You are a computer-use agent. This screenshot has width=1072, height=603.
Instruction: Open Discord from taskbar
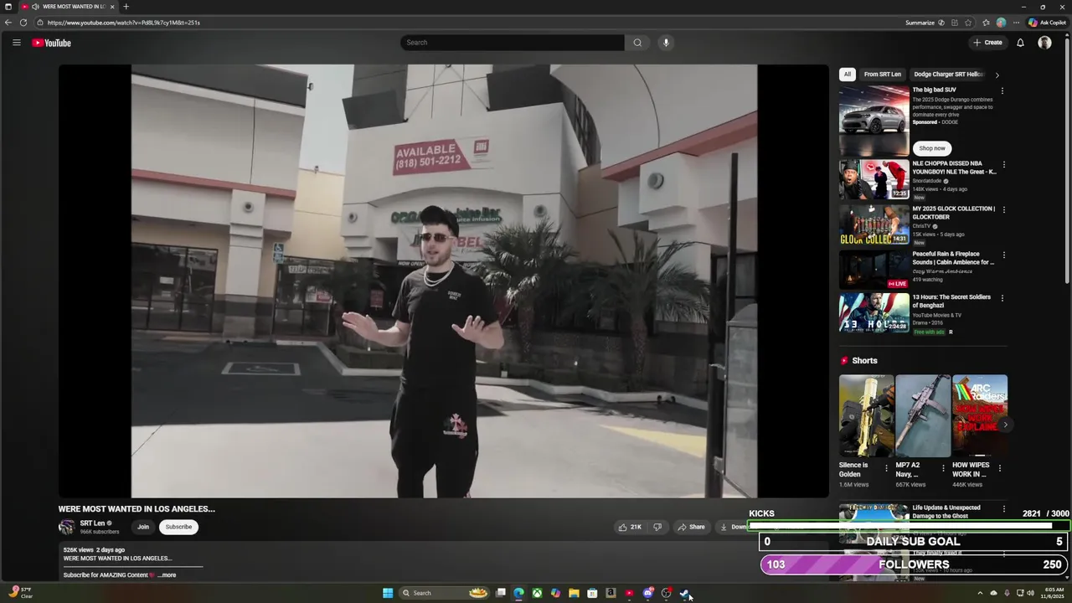(x=647, y=593)
